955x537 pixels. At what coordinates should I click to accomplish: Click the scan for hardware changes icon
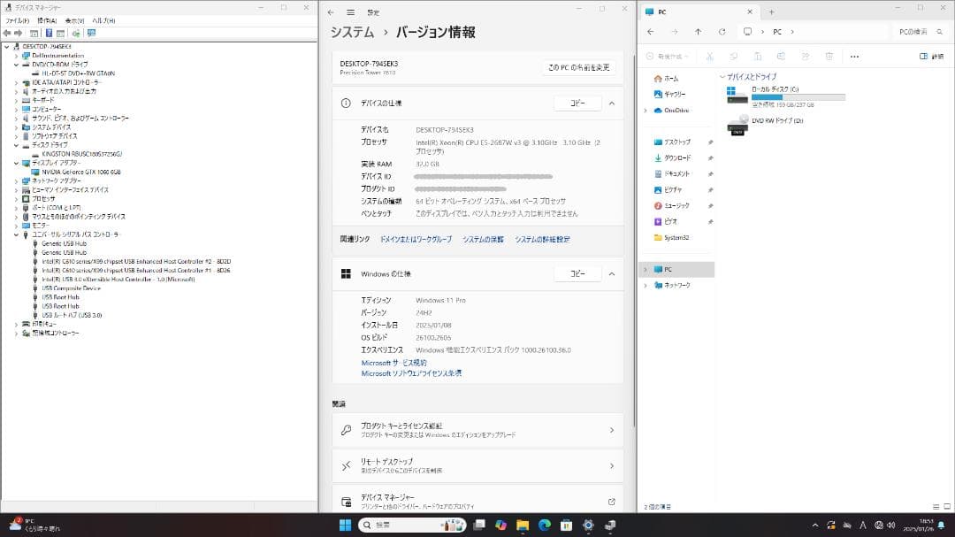[x=76, y=34]
